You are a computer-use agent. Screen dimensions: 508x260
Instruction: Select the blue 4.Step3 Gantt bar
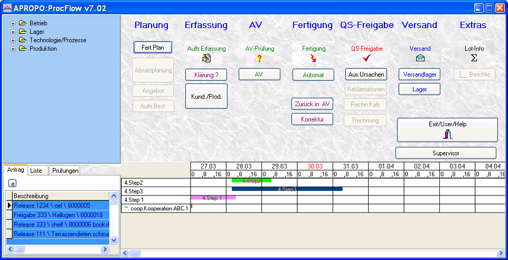point(287,189)
